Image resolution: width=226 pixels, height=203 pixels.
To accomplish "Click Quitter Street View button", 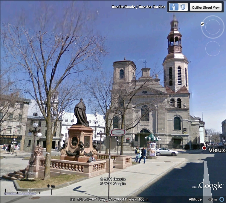I will coord(206,7).
